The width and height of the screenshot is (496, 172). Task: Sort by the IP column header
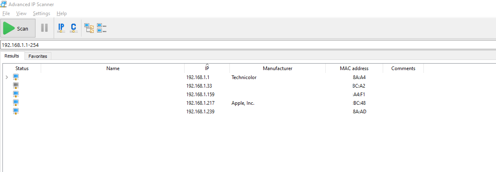point(207,68)
